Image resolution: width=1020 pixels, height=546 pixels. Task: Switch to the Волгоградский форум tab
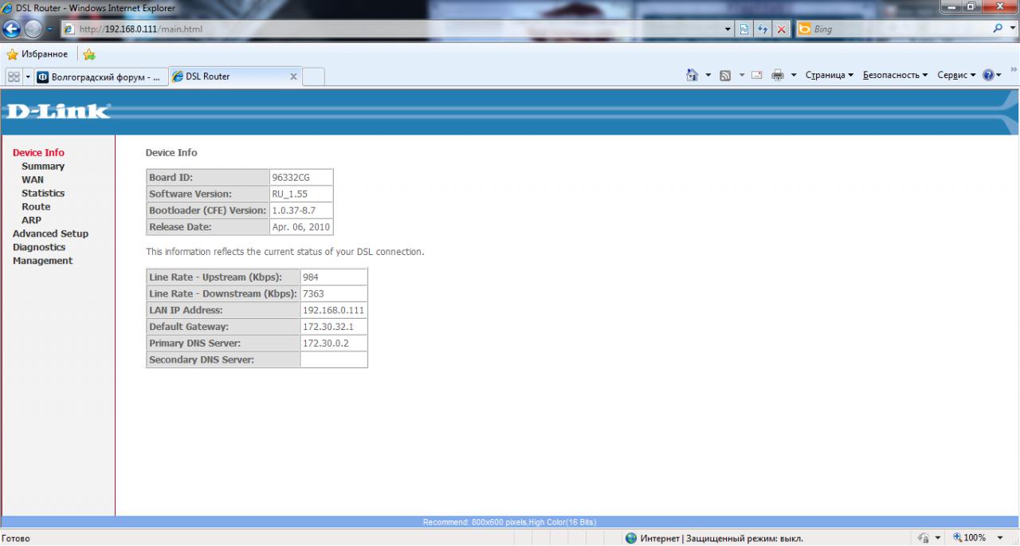pos(101,77)
